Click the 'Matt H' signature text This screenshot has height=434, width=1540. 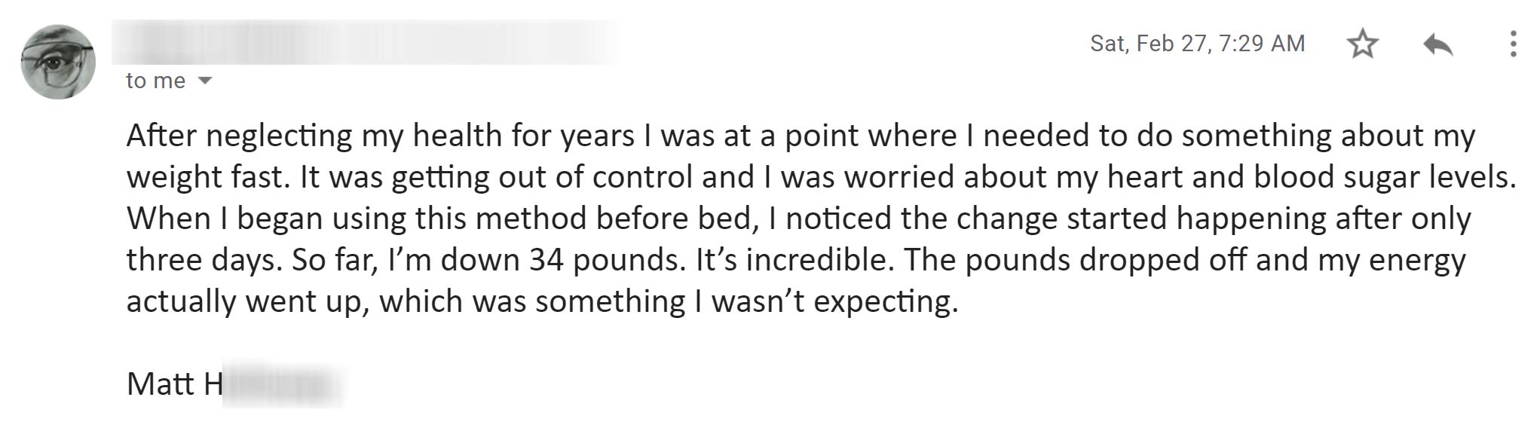tap(175, 384)
